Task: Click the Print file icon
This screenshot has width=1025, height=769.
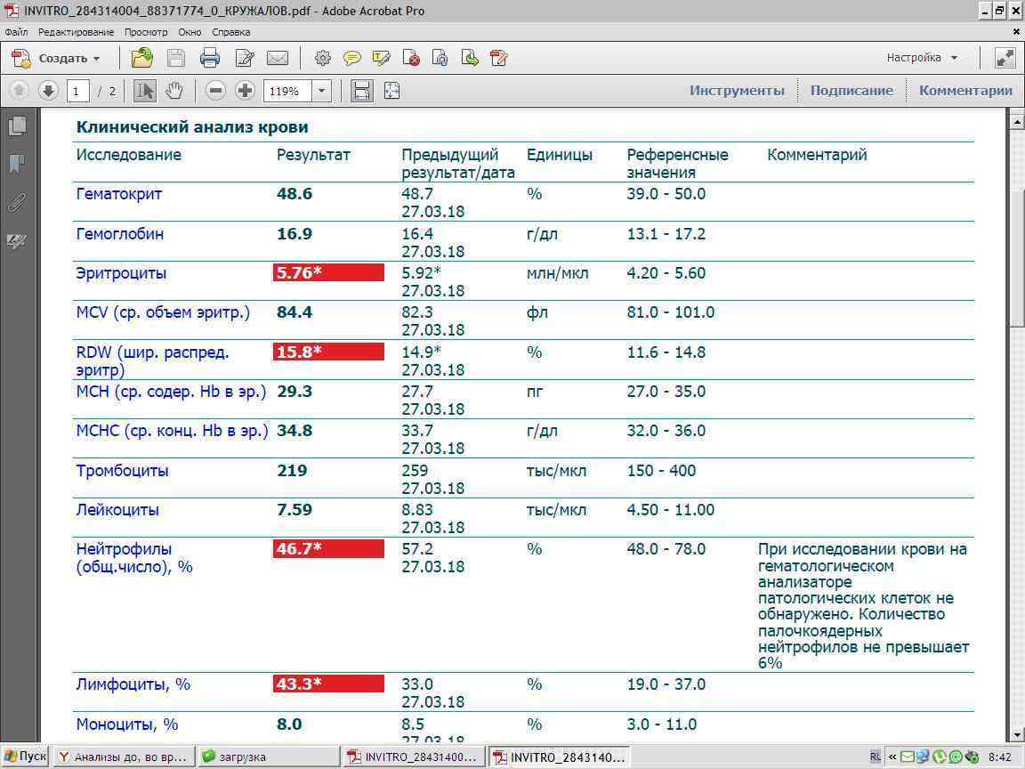Action: 210,59
